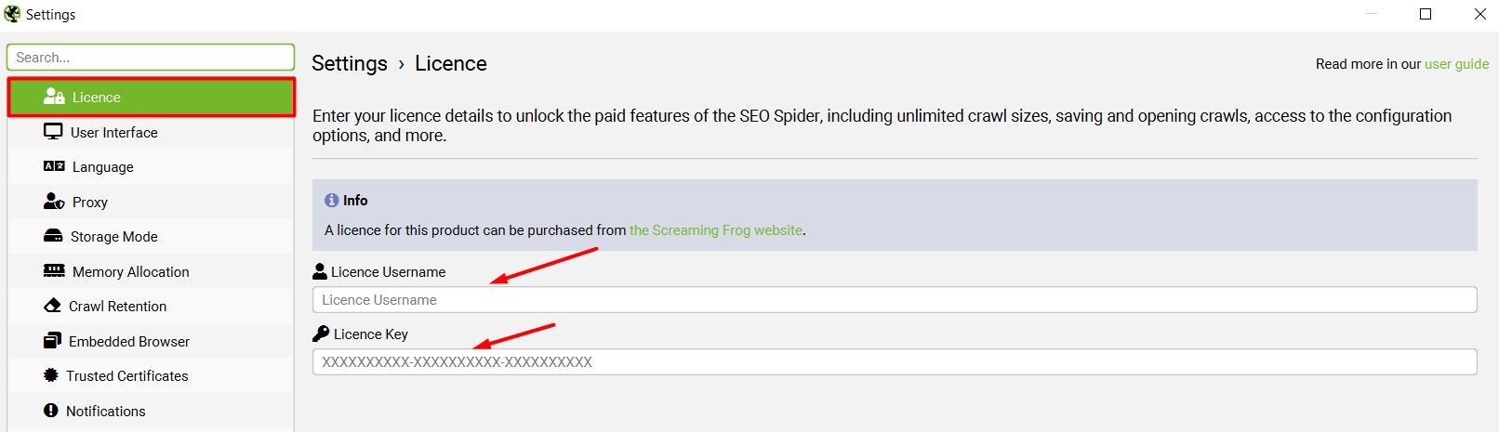Click the Storage Mode drive icon

[x=53, y=236]
